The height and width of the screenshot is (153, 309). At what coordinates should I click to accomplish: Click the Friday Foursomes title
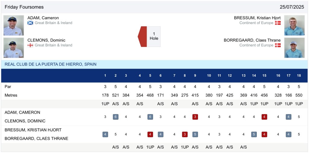point(24,7)
